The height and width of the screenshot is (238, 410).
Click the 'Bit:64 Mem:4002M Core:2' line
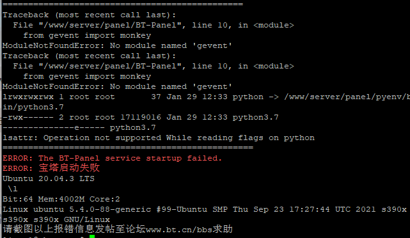(x=61, y=199)
